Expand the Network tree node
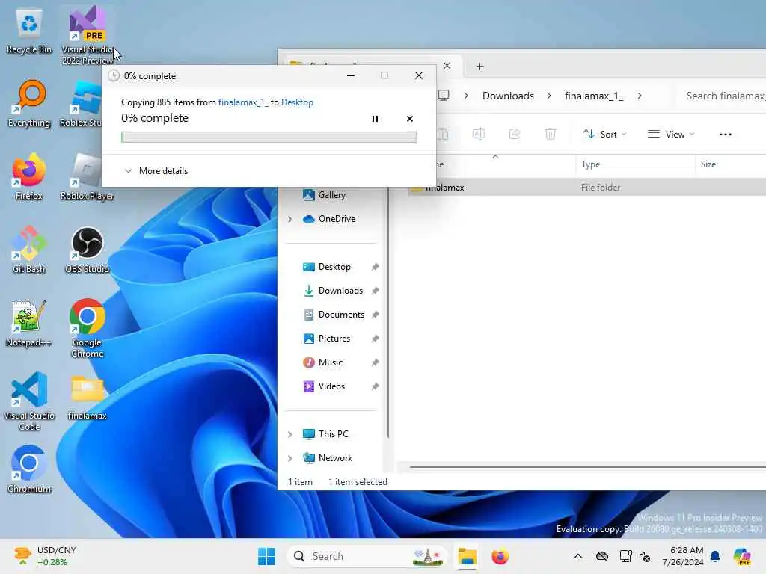 click(290, 458)
